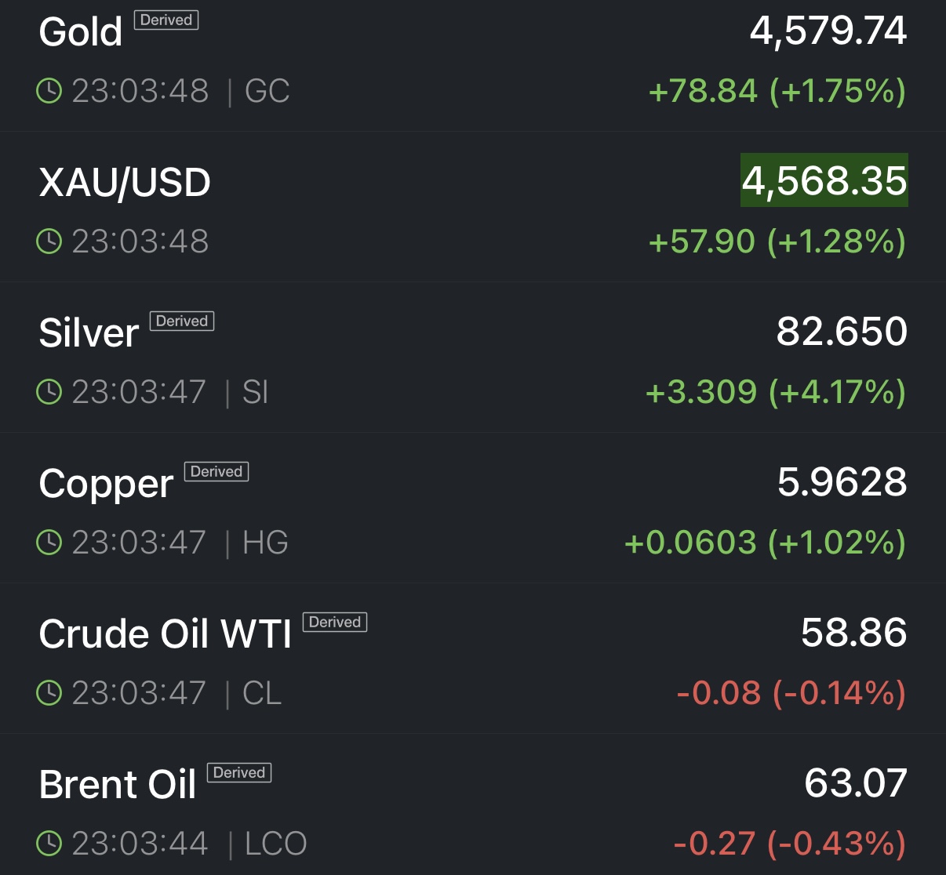The image size is (946, 875).
Task: Select the Silver commodity name
Action: tap(89, 333)
